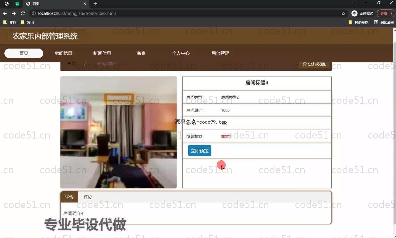This screenshot has height=238, width=396.
Task: Switch to the 评论 tab
Action: [x=88, y=197]
